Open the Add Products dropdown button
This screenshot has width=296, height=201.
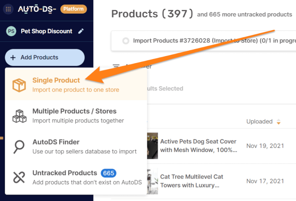point(45,58)
